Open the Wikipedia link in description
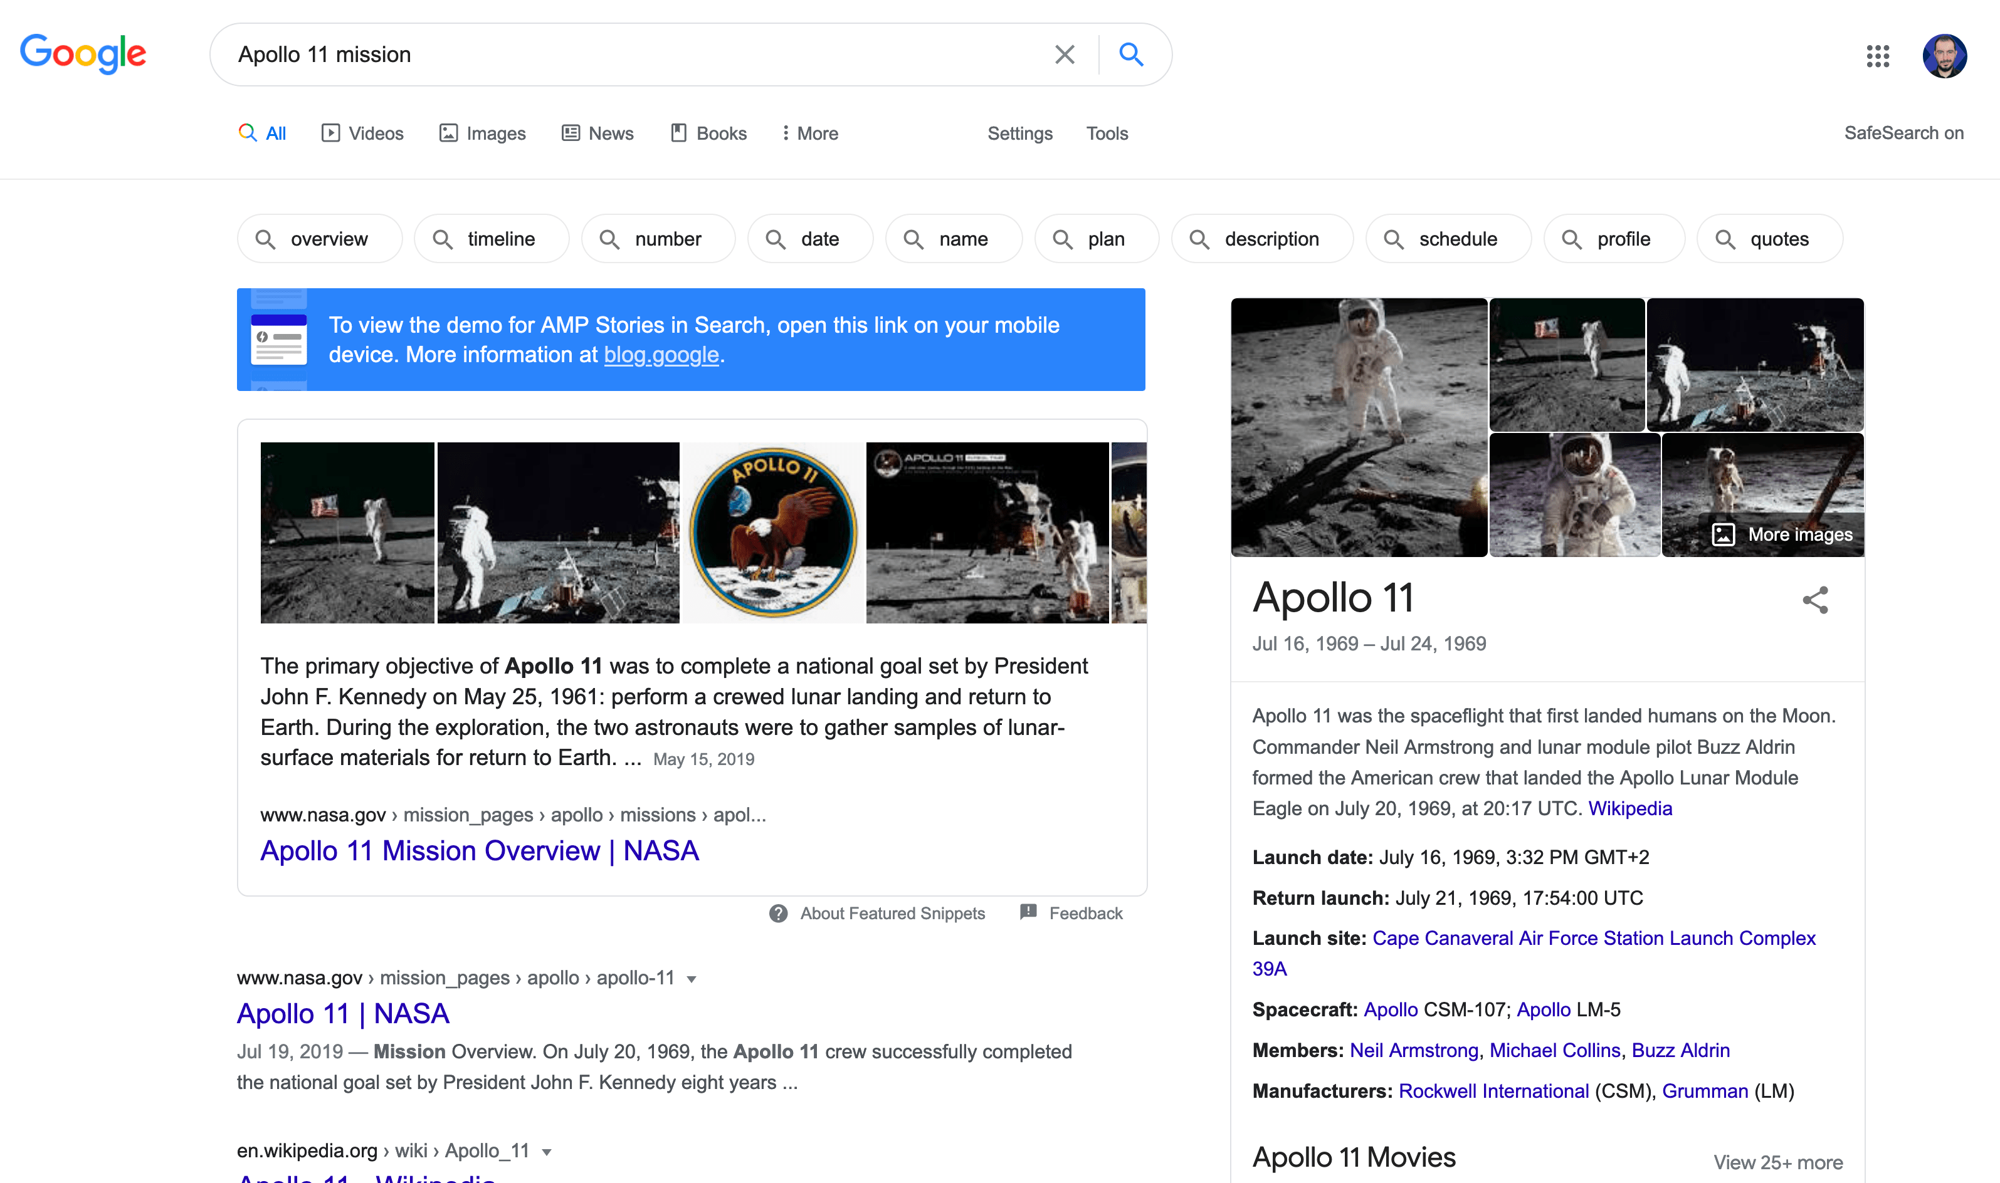Viewport: 2000px width, 1183px height. coord(1629,808)
